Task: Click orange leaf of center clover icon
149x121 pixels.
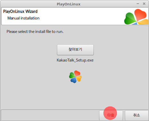Action: [79, 78]
